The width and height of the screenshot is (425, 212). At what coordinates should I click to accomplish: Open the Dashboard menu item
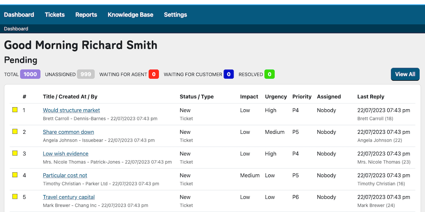(19, 14)
